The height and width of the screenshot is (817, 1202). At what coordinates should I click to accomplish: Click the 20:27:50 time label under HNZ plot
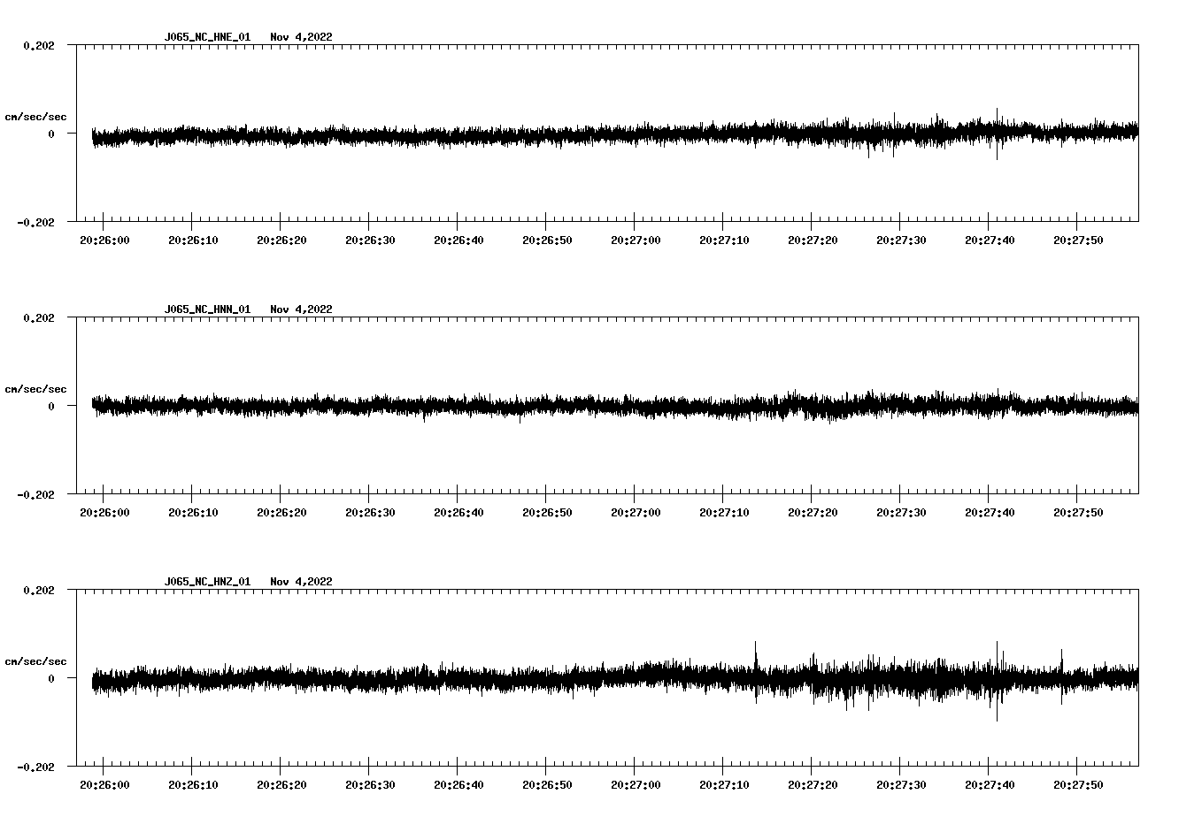(x=1078, y=785)
